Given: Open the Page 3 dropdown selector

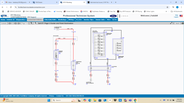Looking at the screenshot, I should coord(25,23).
